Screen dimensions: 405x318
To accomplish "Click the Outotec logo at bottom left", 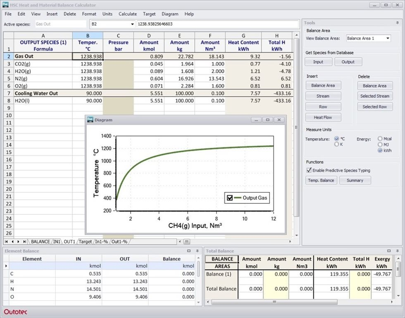I will pos(14,312).
